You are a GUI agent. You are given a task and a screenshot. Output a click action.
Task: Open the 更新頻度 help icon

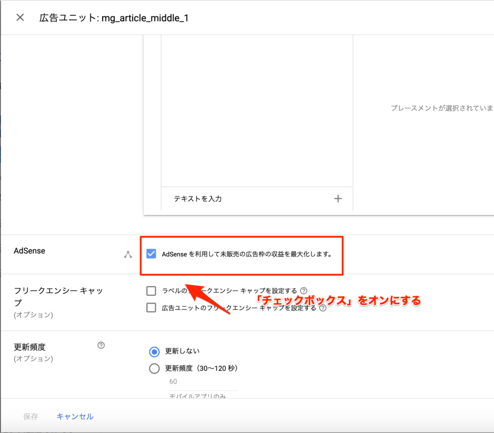pos(101,345)
